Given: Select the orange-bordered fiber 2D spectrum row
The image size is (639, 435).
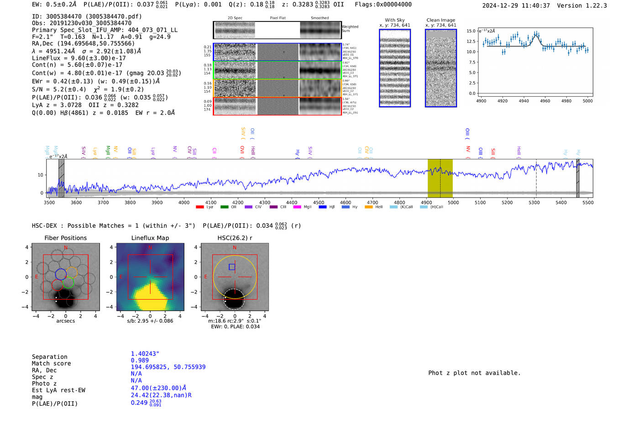Looking at the screenshot, I should pyautogui.click(x=278, y=88).
